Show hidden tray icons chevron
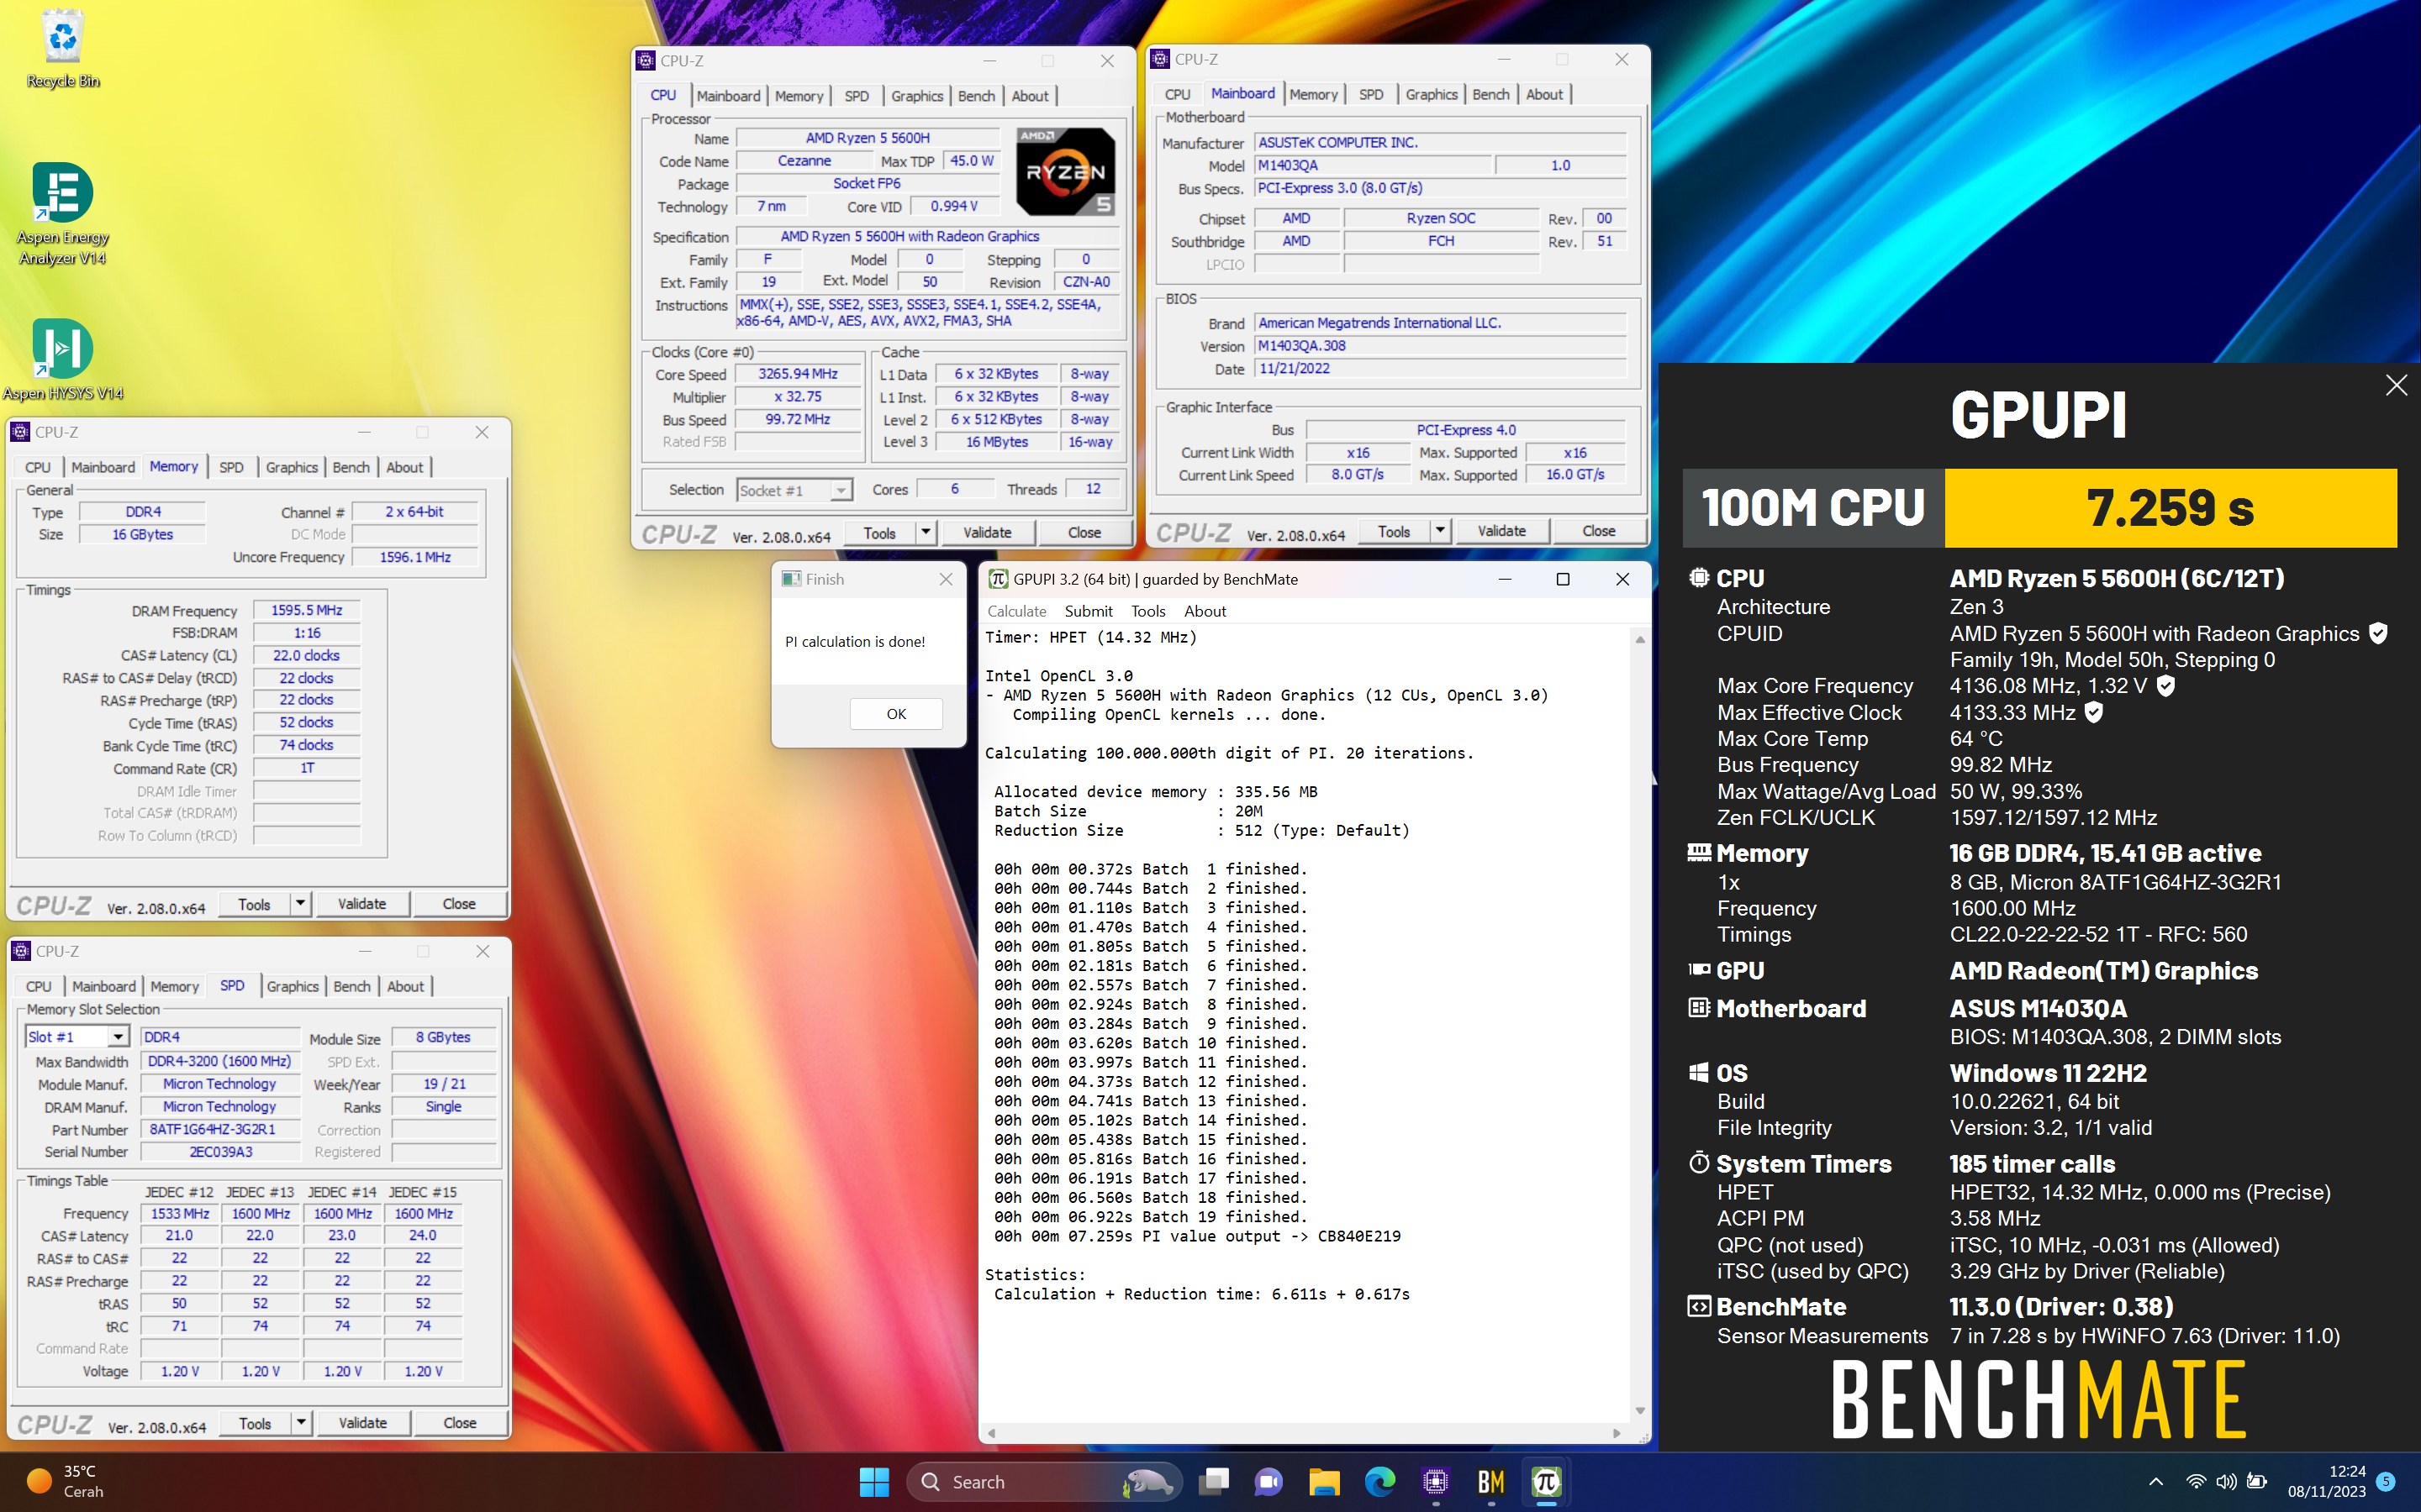 click(x=2156, y=1481)
